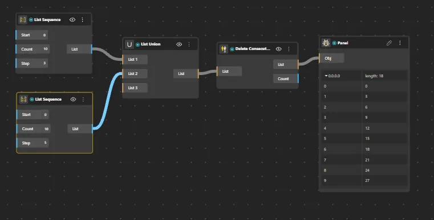The image size is (434, 220).
Task: Click List 2 input of List Union
Action: click(x=135, y=73)
